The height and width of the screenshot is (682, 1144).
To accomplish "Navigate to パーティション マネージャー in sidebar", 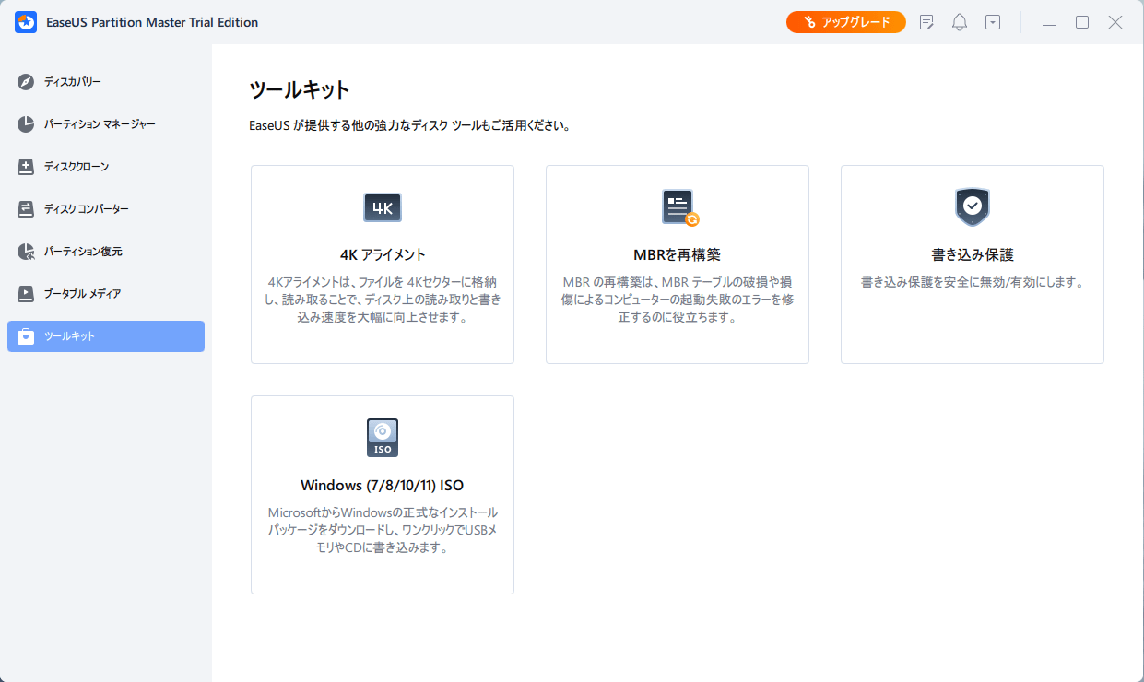I will (x=105, y=123).
